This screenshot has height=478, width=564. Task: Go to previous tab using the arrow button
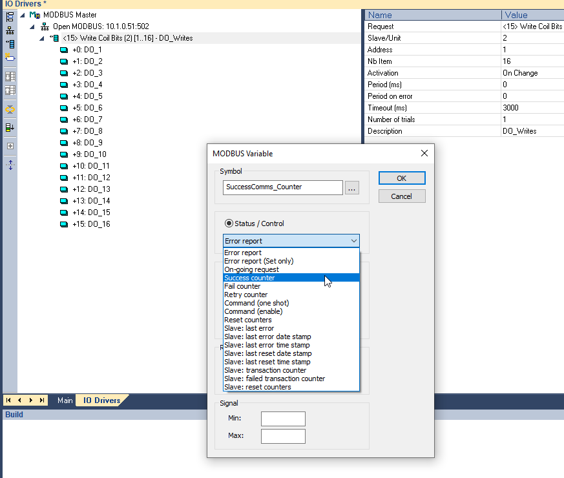click(19, 400)
